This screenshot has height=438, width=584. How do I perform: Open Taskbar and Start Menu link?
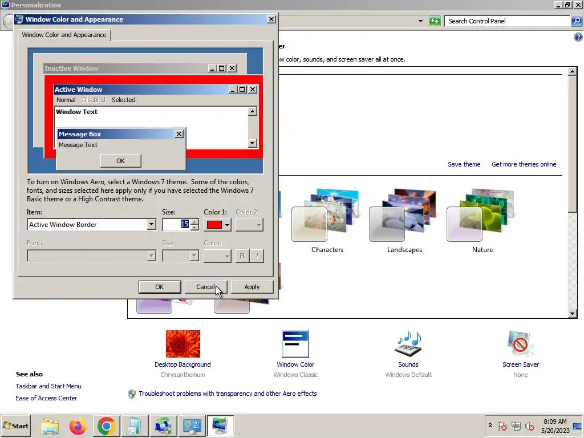pyautogui.click(x=48, y=386)
